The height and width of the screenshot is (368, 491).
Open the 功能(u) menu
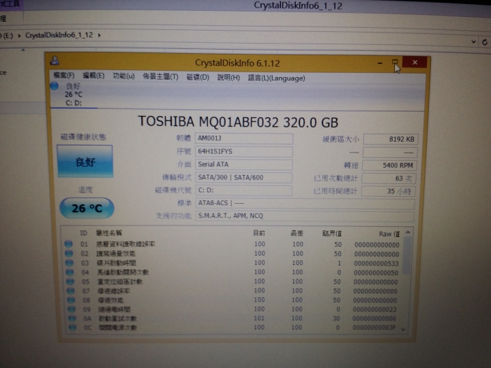[x=123, y=76]
